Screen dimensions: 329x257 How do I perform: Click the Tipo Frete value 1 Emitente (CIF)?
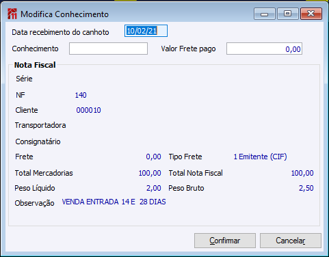[260, 157]
